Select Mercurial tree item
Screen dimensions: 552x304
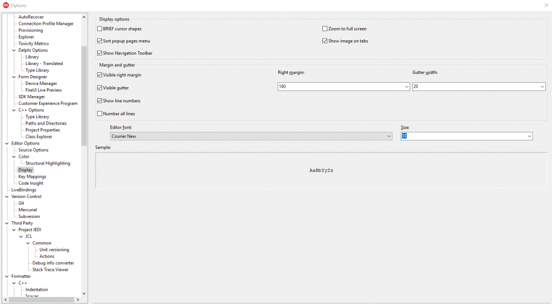coord(28,210)
